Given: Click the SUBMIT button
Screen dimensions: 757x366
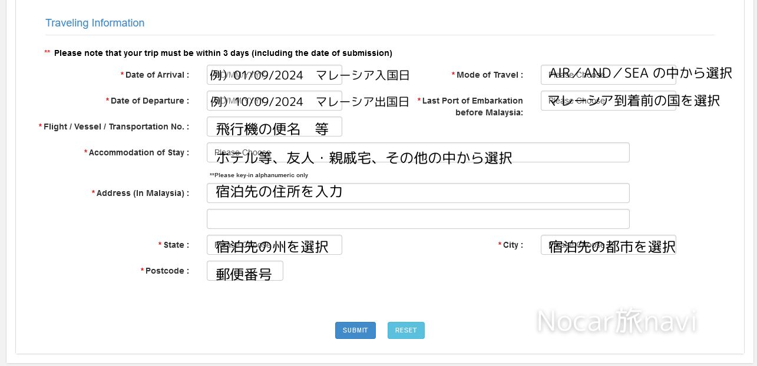Looking at the screenshot, I should 355,330.
